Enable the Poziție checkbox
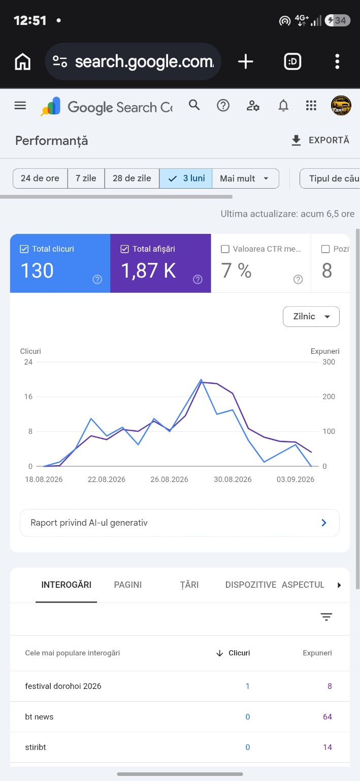The height and width of the screenshot is (781, 360). 325,249
